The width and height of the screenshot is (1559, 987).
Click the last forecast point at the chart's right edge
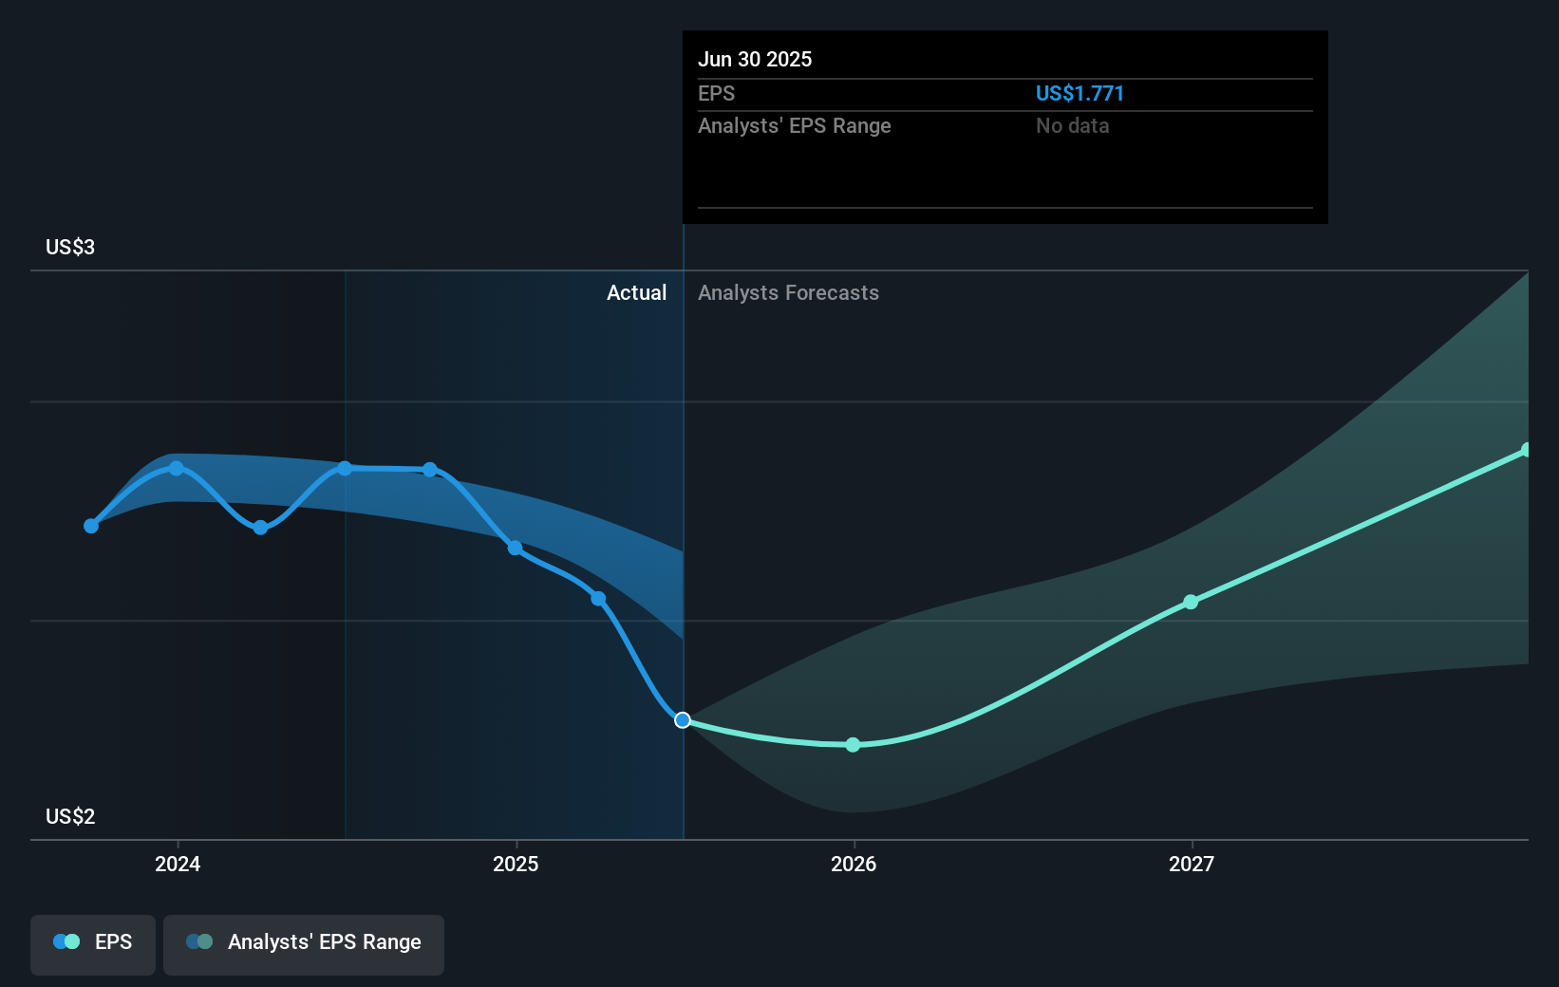coord(1526,450)
